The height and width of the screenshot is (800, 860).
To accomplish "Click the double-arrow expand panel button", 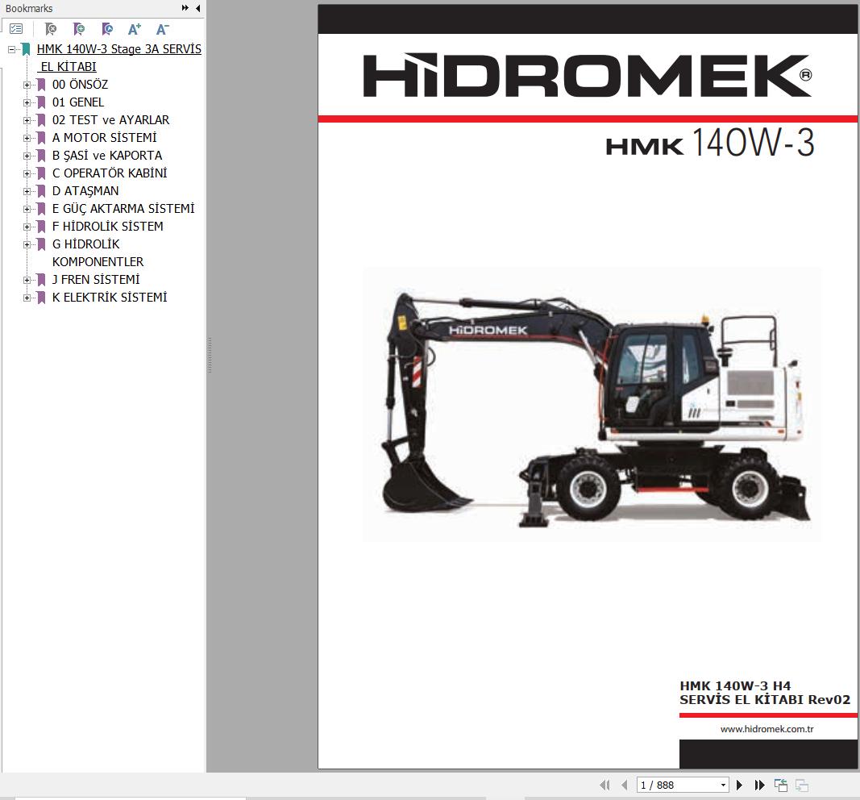I will coord(185,8).
